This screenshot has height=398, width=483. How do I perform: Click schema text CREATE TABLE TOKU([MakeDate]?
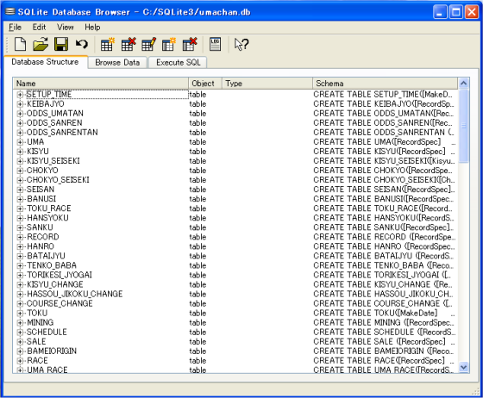(375, 314)
